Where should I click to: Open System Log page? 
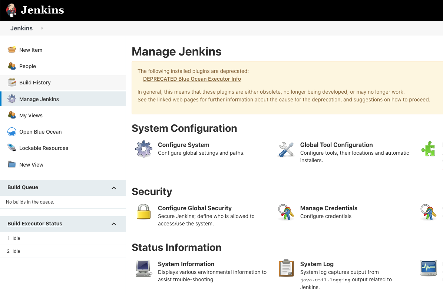[317, 264]
